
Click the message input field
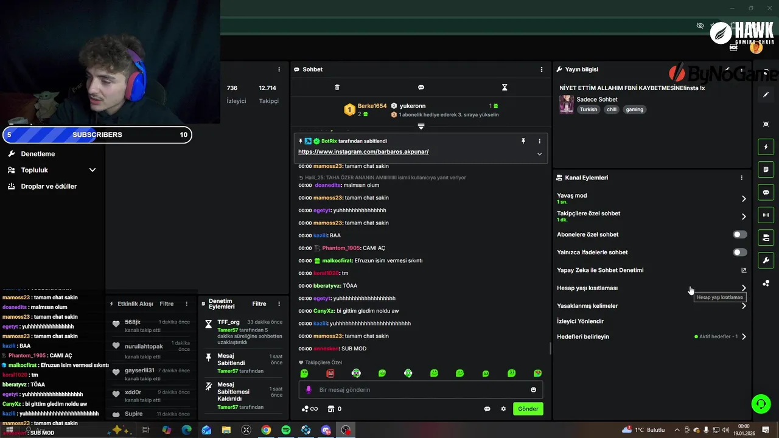coord(421,389)
